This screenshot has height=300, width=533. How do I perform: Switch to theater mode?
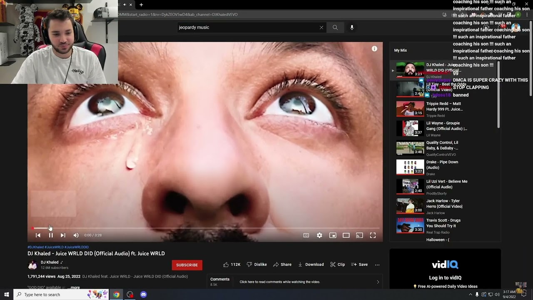(346, 235)
